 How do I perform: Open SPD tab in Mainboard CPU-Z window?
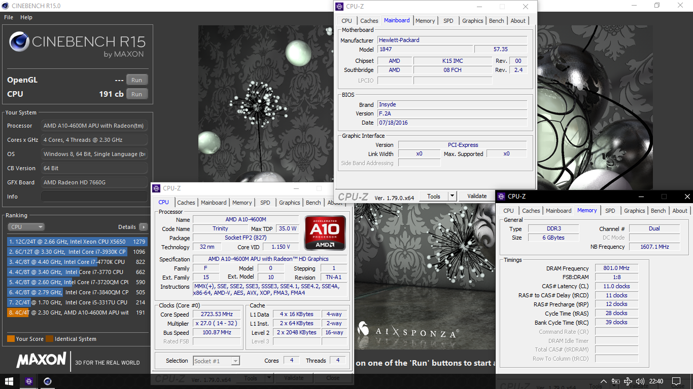tap(448, 21)
